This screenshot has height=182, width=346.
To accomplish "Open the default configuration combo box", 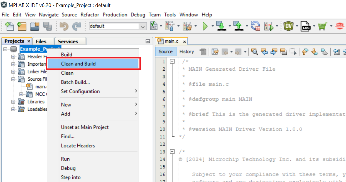I will (x=118, y=26).
